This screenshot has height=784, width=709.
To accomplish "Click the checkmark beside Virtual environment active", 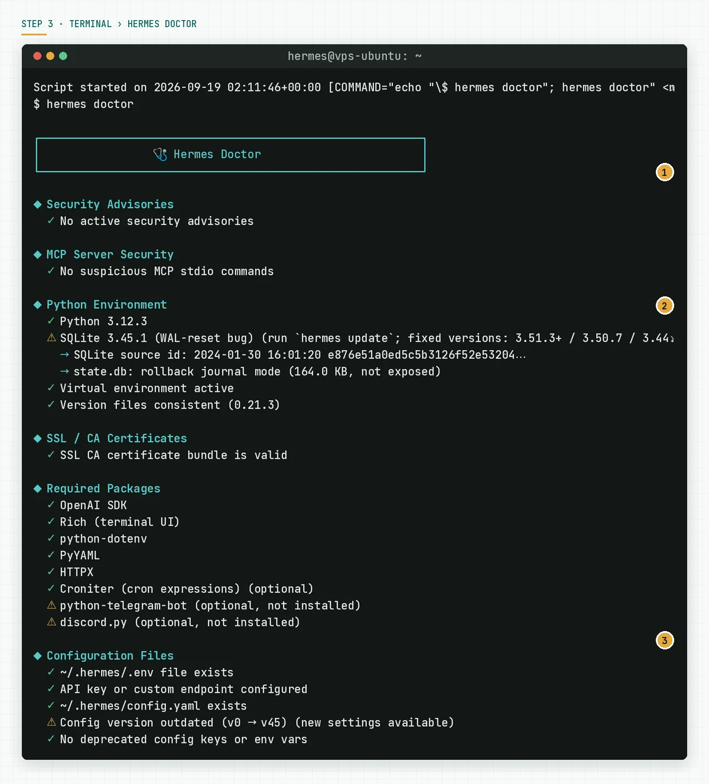I will [51, 388].
